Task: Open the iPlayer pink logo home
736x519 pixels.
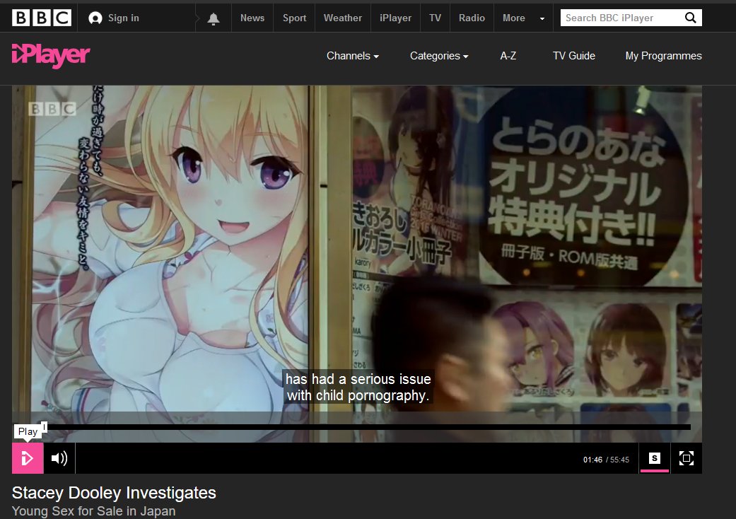Action: [x=51, y=56]
